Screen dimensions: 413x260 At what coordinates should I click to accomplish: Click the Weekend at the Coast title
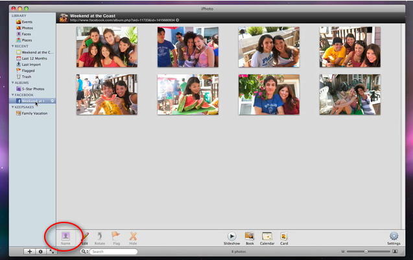click(x=93, y=16)
